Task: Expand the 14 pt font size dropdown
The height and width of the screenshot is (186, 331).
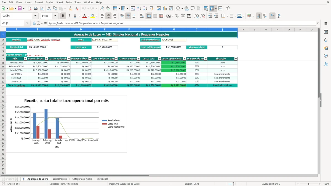Action: tap(55, 16)
